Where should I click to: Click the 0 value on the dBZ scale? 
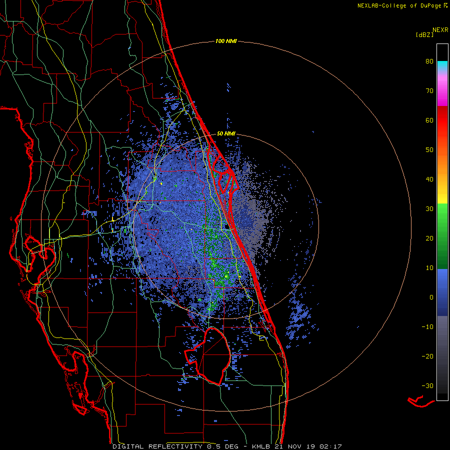point(431,297)
